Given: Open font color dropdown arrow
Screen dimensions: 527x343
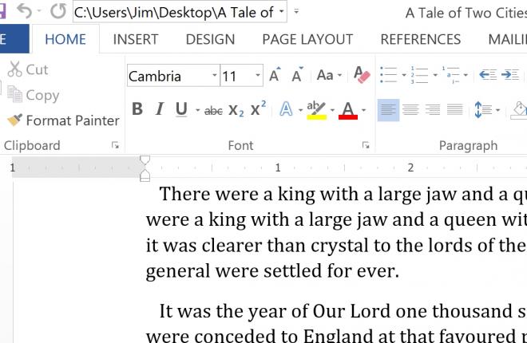Looking at the screenshot, I should [x=363, y=110].
